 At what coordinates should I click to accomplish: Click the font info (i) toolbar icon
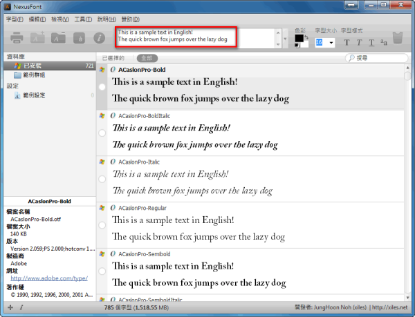click(x=98, y=38)
